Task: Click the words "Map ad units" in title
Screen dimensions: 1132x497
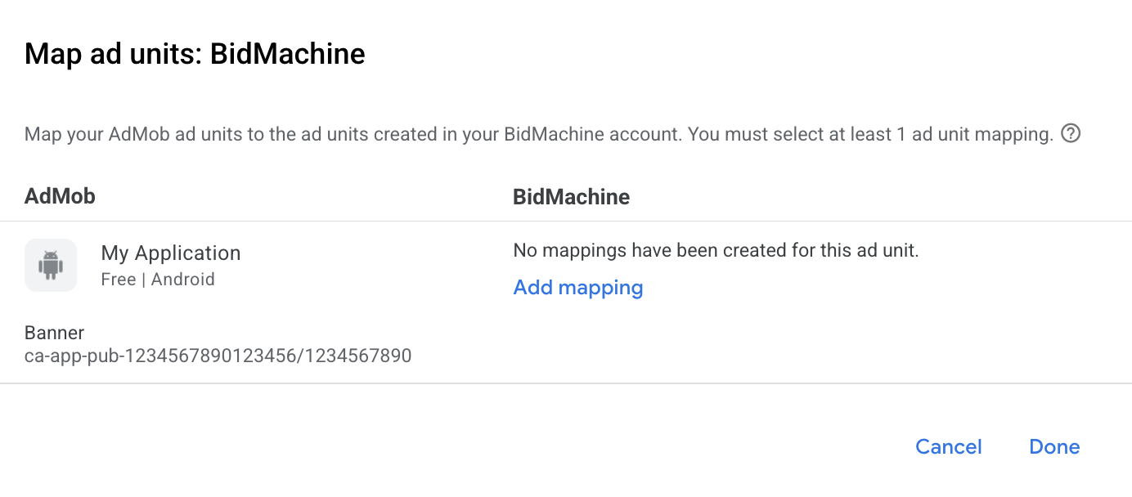Action: [x=109, y=54]
